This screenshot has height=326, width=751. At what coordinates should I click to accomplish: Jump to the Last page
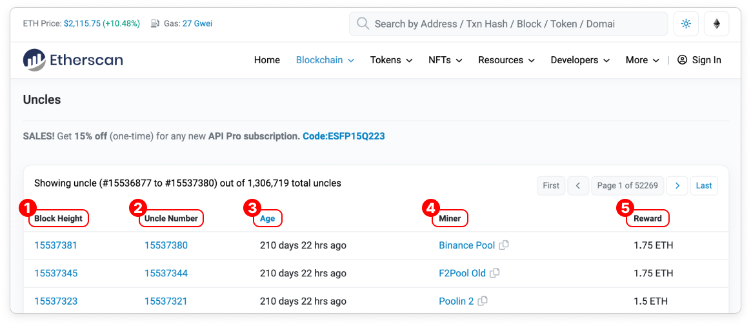(x=704, y=185)
